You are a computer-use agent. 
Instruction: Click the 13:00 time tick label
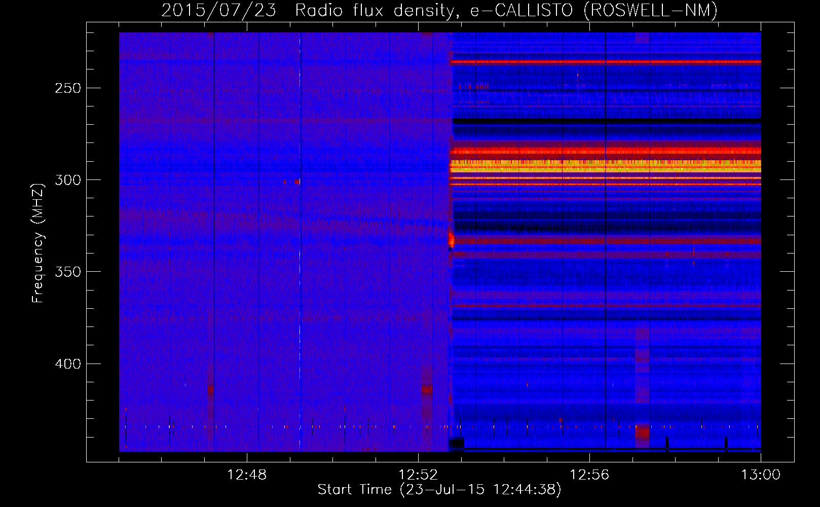point(760,475)
